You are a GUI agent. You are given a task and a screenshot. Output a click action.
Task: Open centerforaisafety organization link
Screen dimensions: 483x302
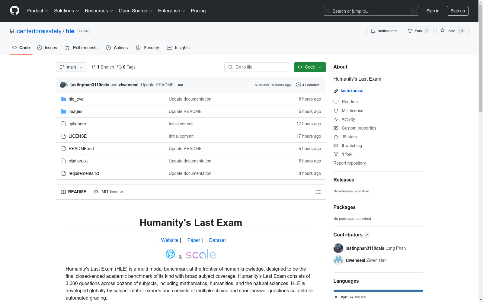click(39, 31)
